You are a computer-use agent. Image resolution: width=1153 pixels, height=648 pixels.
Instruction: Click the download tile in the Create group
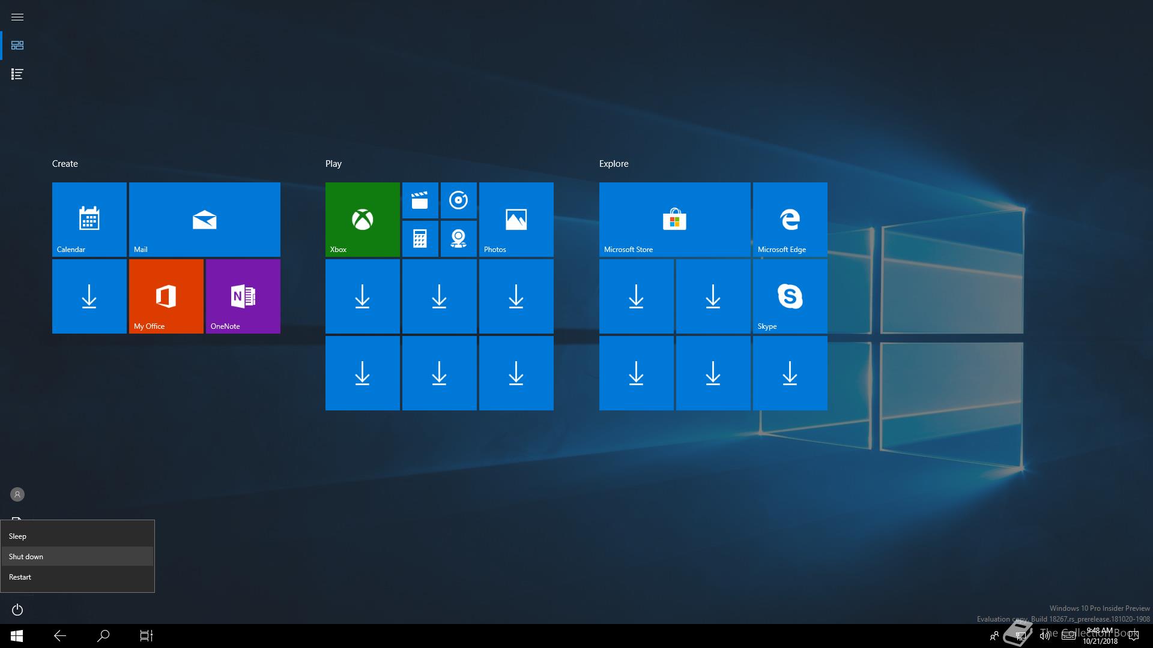pos(89,296)
